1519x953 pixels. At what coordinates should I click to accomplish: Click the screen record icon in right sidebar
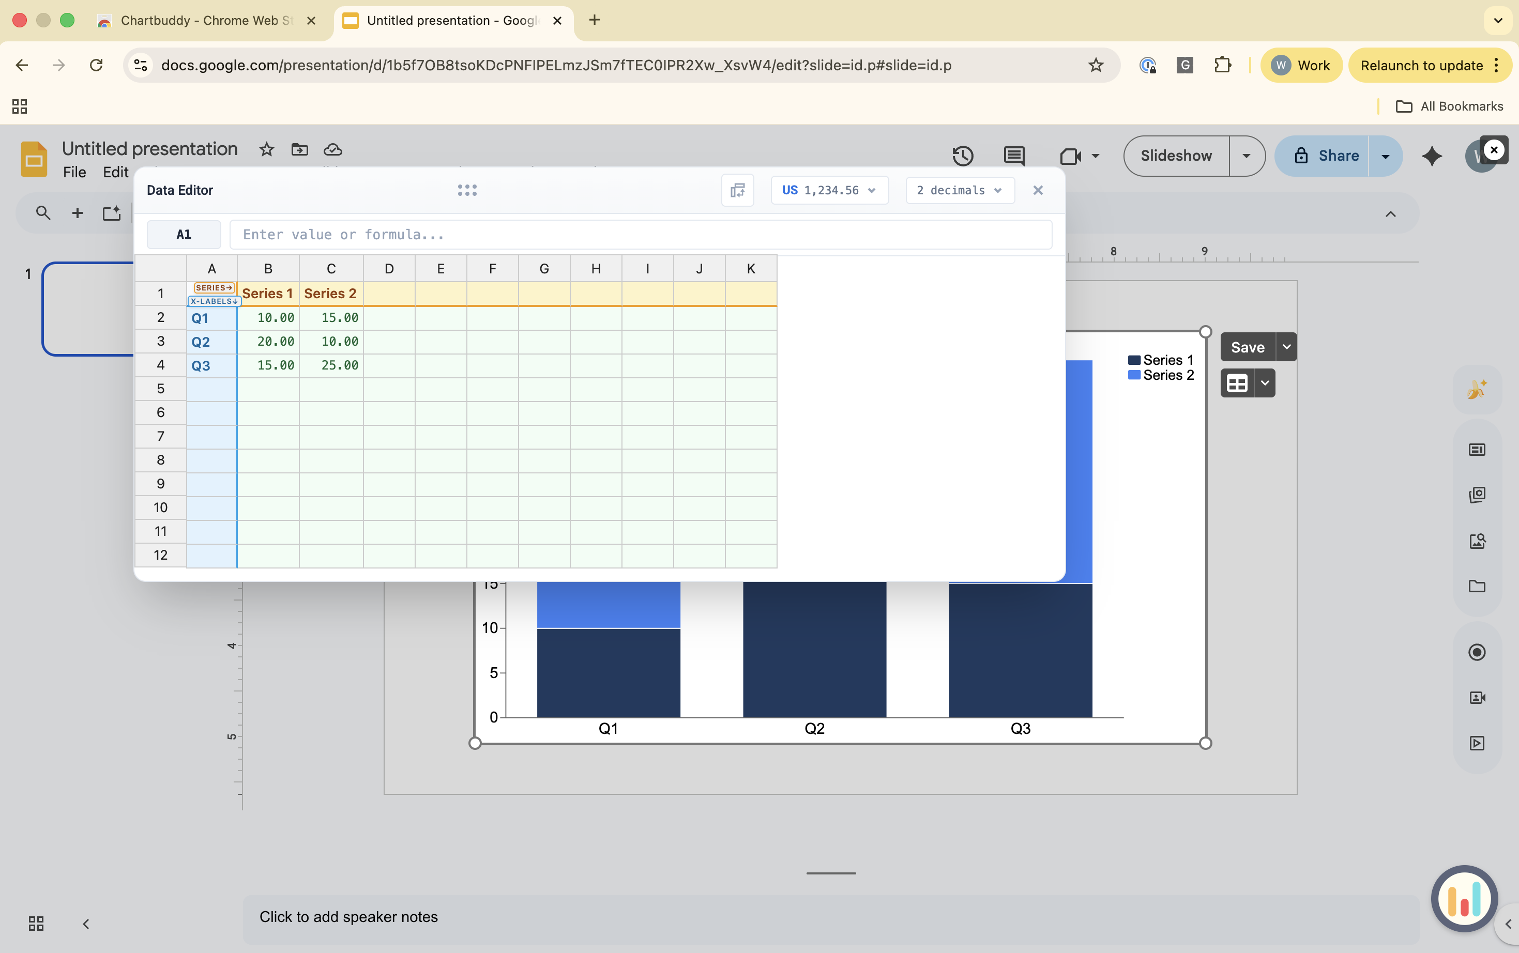click(x=1478, y=652)
